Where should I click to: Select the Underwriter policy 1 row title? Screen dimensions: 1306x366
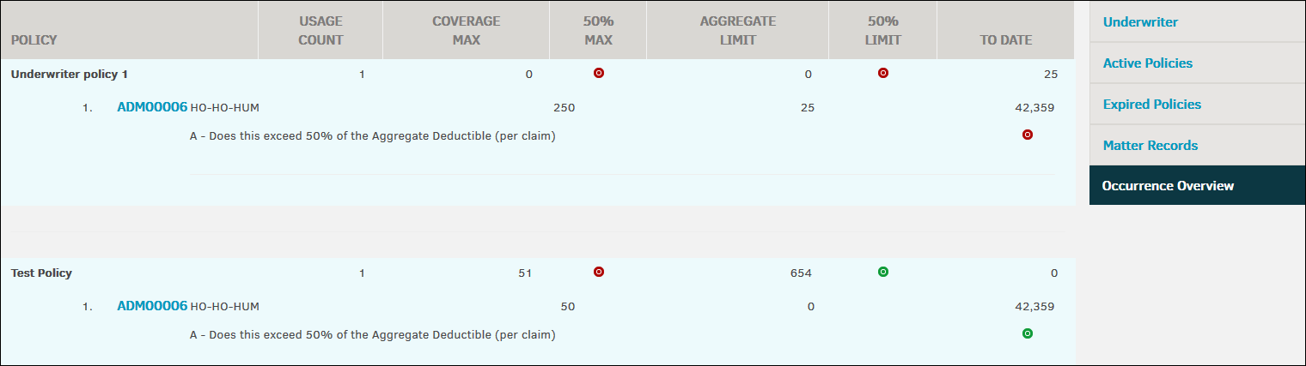[x=70, y=75]
